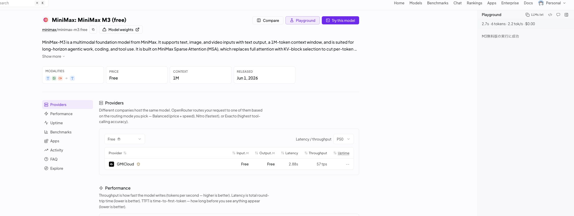Viewport: 574px width, 216px height.
Task: Click the video modality icon
Action: (x=60, y=78)
